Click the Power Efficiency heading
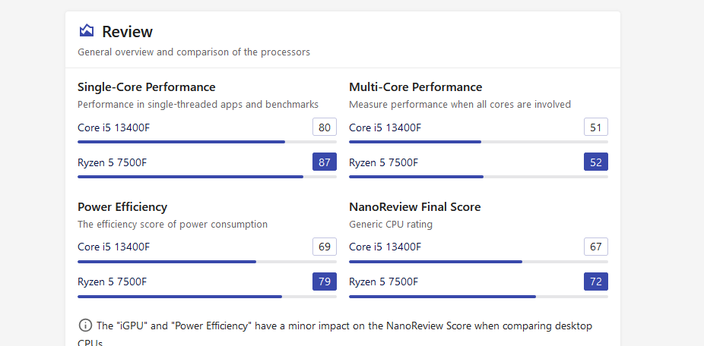 click(122, 207)
